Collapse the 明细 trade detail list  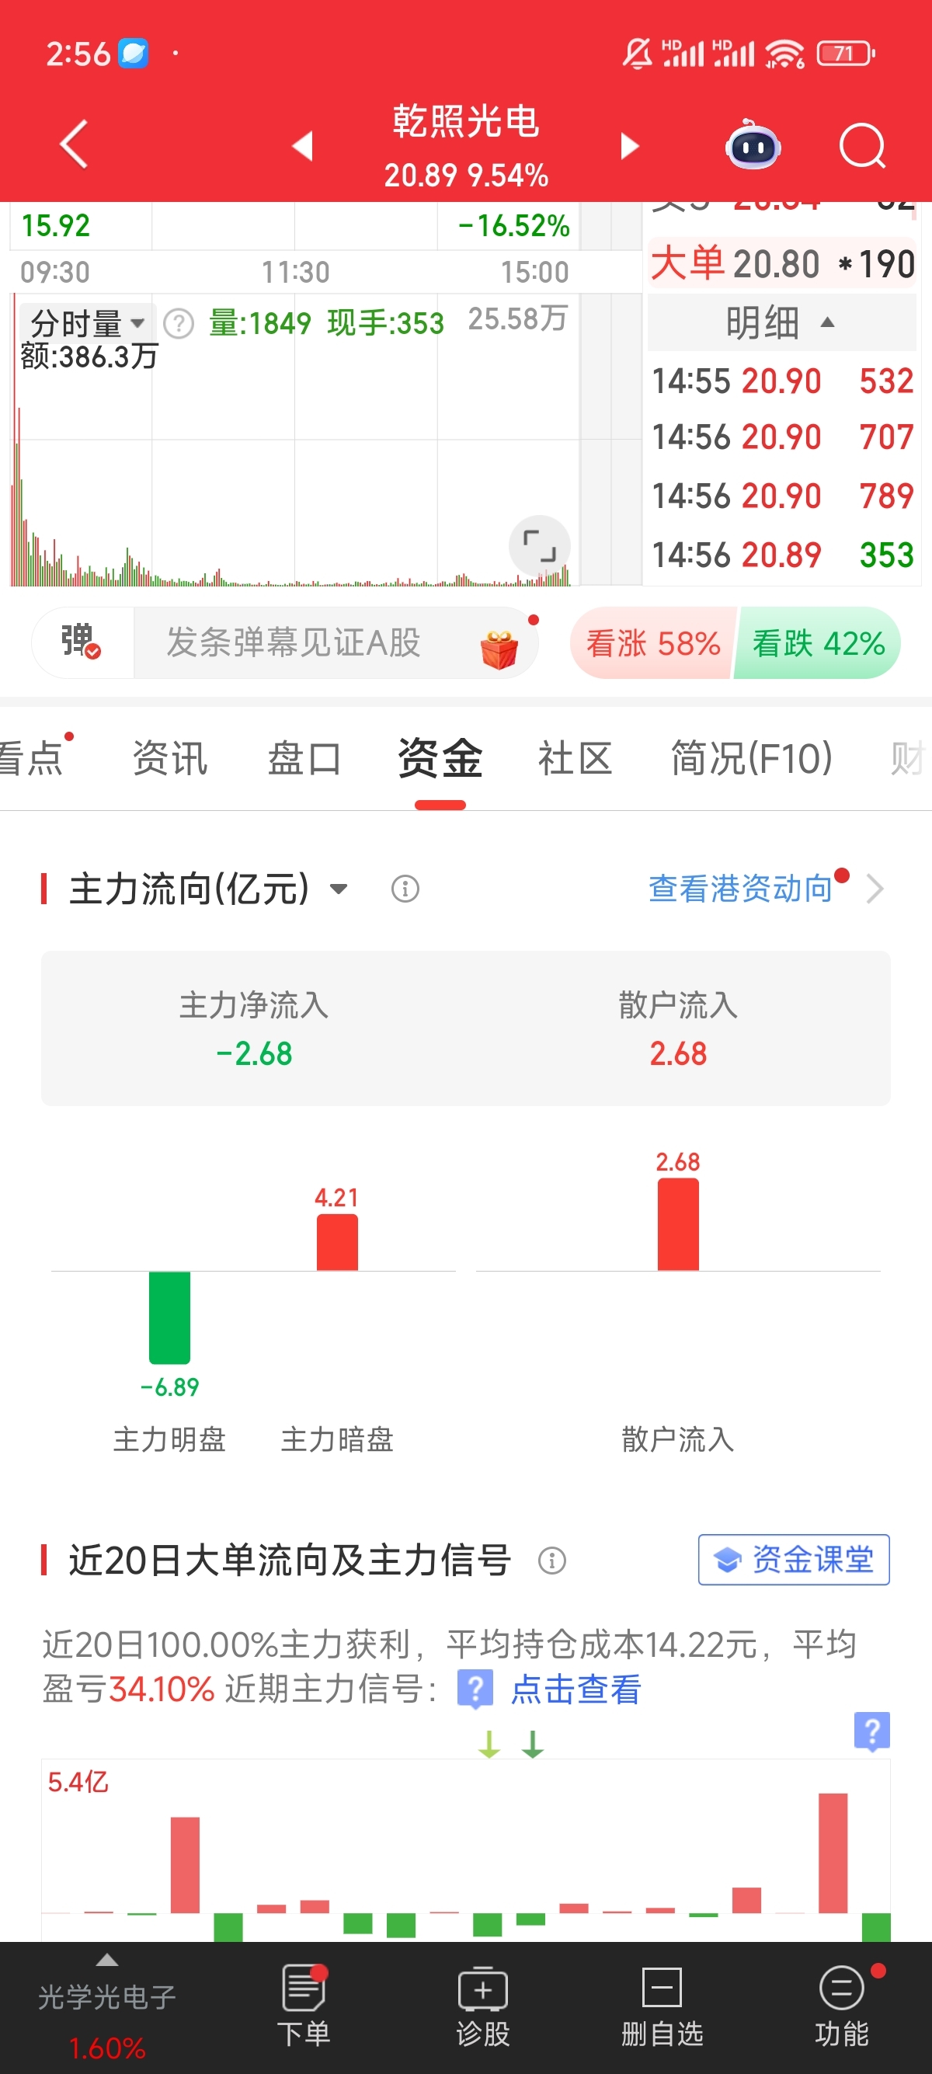(x=781, y=323)
